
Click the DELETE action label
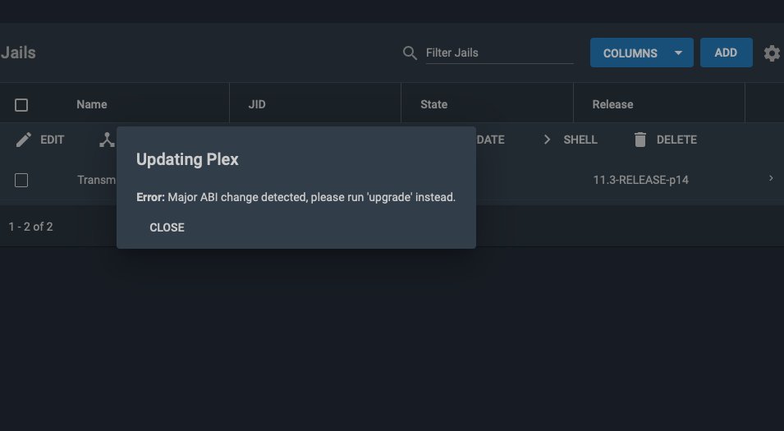click(676, 140)
